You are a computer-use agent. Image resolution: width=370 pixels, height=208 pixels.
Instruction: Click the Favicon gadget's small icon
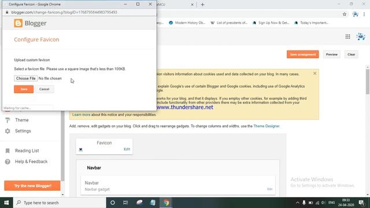pyautogui.click(x=81, y=149)
